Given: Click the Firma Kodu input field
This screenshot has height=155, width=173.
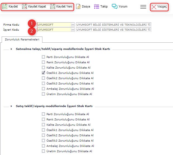Looking at the screenshot, I should [x=54, y=25].
